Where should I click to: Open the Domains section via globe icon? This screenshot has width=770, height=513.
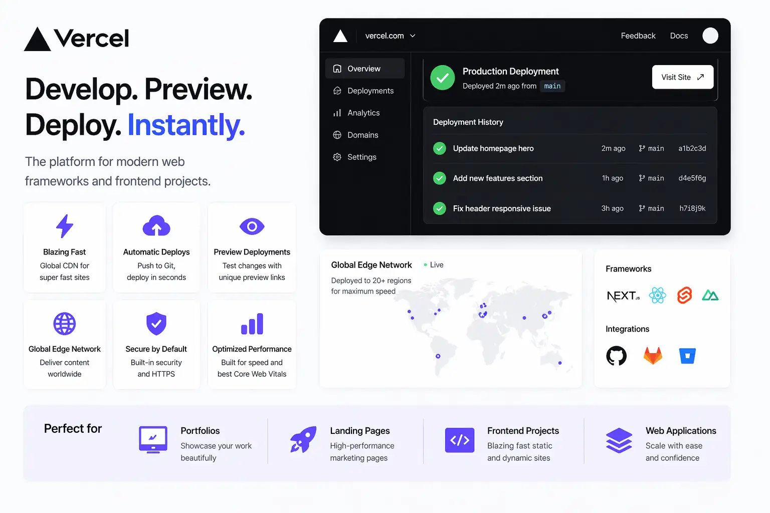click(x=337, y=135)
